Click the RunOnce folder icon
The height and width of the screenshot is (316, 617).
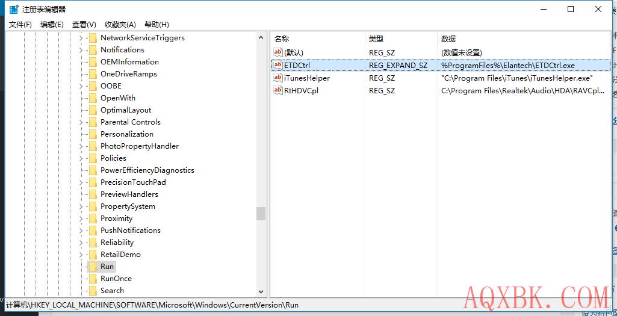(93, 279)
